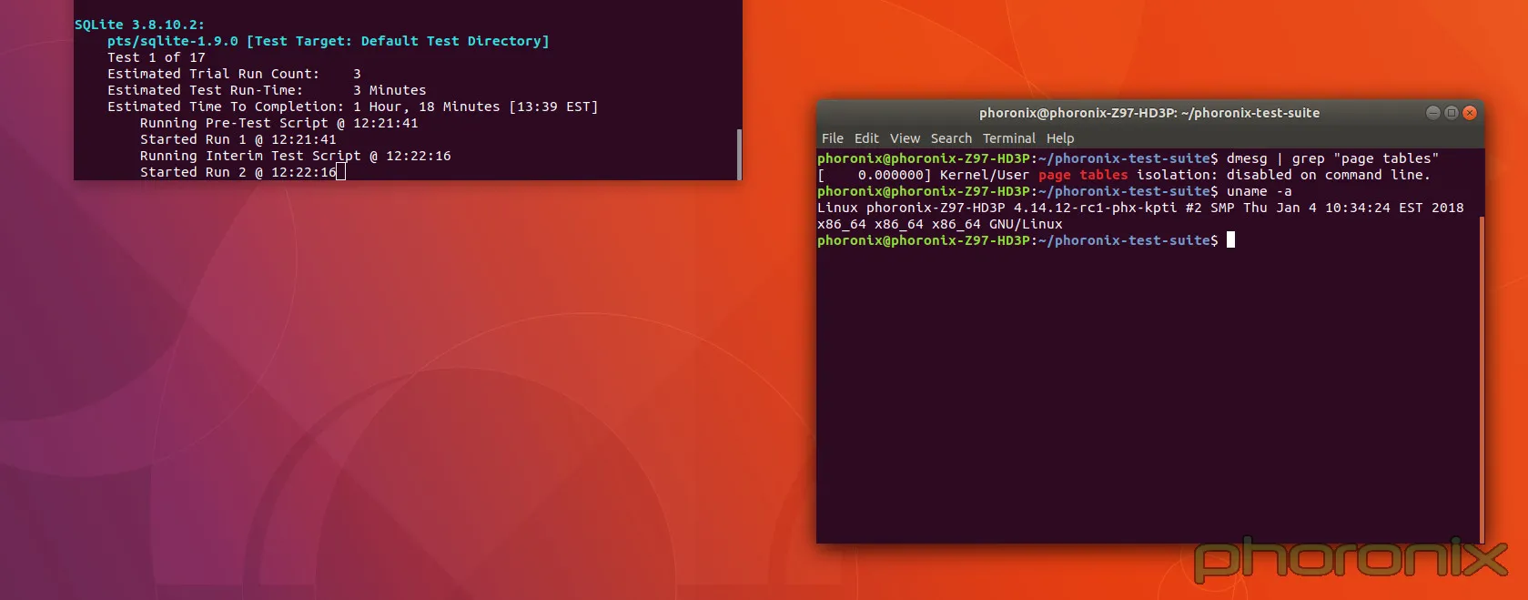Click the right terminal's vertical scrollbar
1528x600 pixels.
tap(1482, 380)
